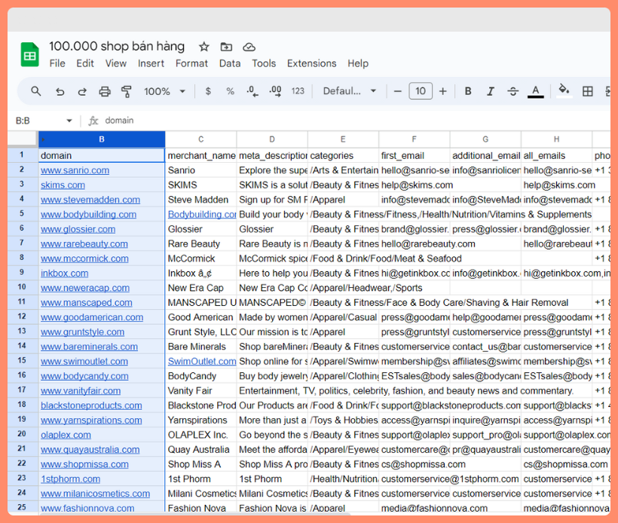Select the Paint format roller icon

click(x=127, y=91)
